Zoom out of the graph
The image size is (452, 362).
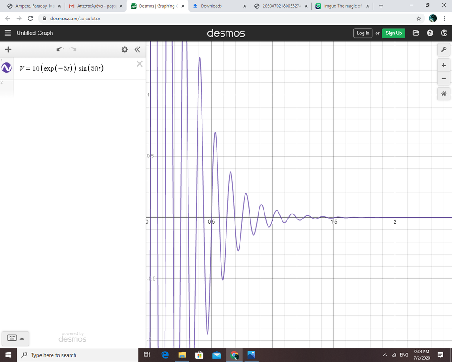point(444,79)
